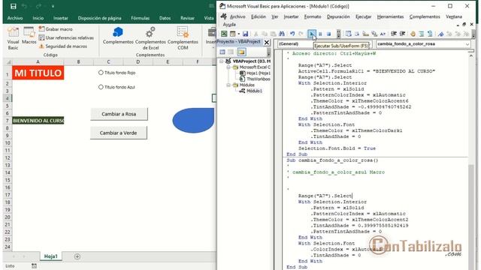Select cell A7 BIENVENIDO AL CURSO

point(38,121)
